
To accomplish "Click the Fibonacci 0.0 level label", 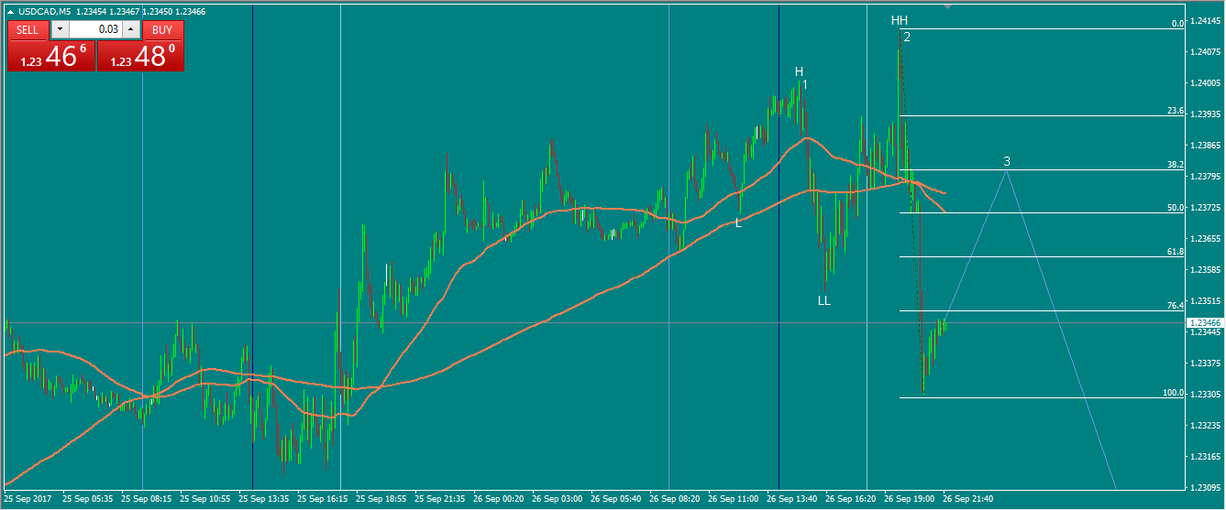I will [x=1178, y=24].
